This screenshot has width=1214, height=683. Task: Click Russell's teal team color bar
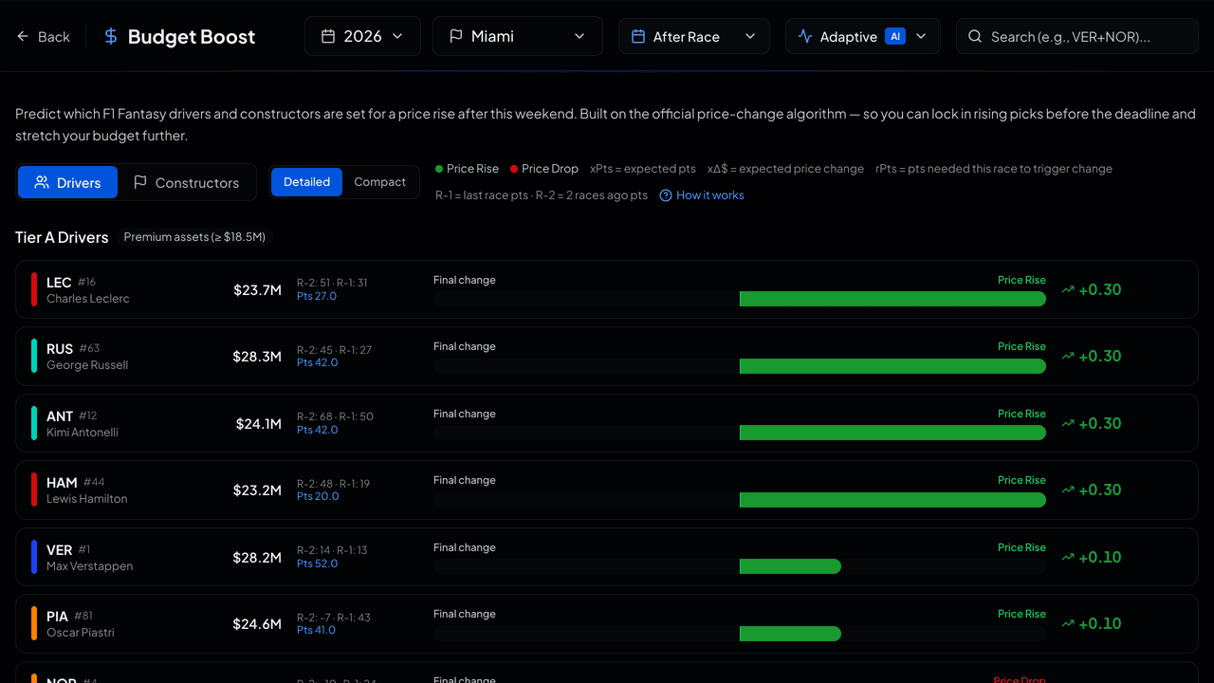click(34, 356)
